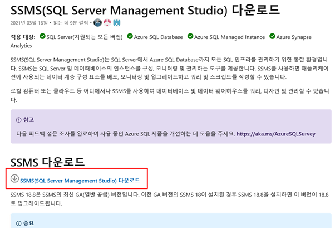Click the 중요 notice label
Viewport: 335px width, 228px height.
28,224
